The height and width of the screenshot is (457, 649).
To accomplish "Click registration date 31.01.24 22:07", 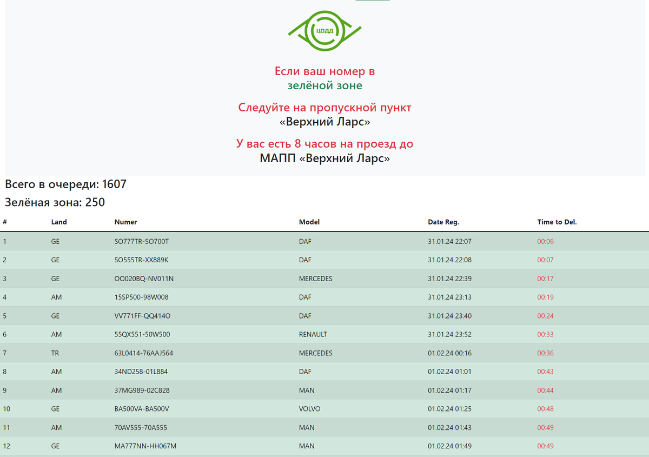I will pyautogui.click(x=449, y=242).
